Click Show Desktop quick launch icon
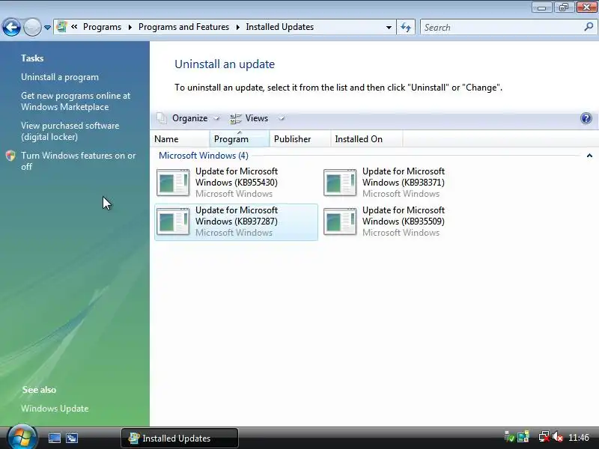This screenshot has width=599, height=449. pos(54,438)
